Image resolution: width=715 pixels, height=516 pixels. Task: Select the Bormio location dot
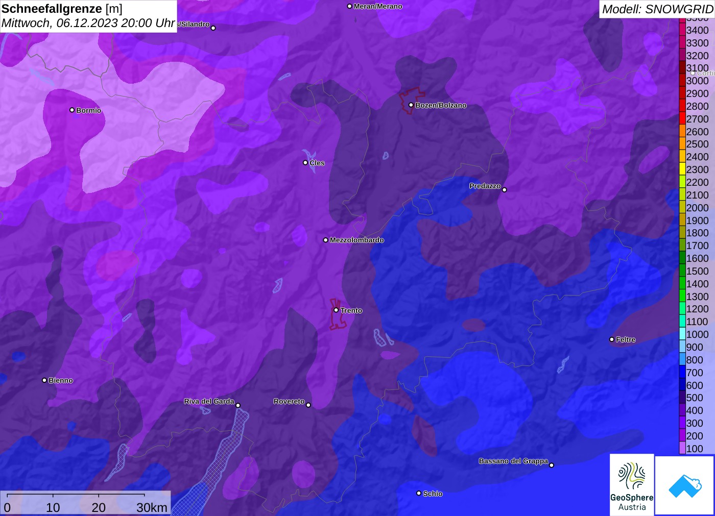72,110
